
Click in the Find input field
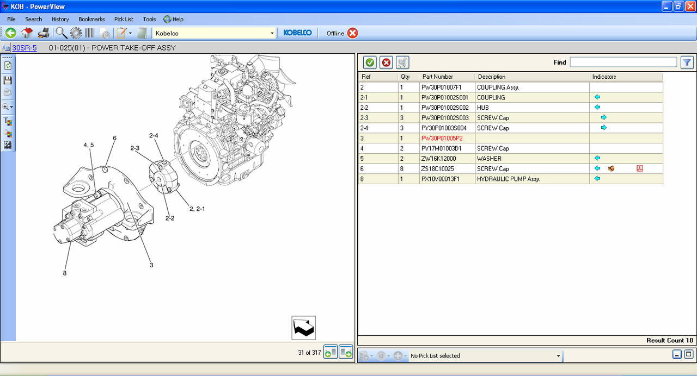(x=623, y=62)
